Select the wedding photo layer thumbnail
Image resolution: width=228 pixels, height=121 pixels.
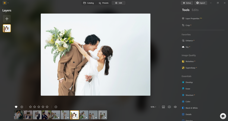pyautogui.click(x=7, y=28)
